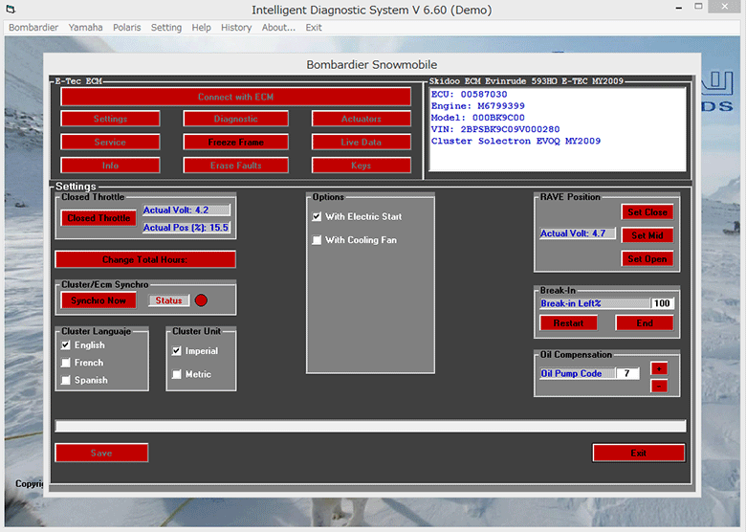Open the Yamaha menu
Screen dimensions: 746x532
tap(86, 28)
